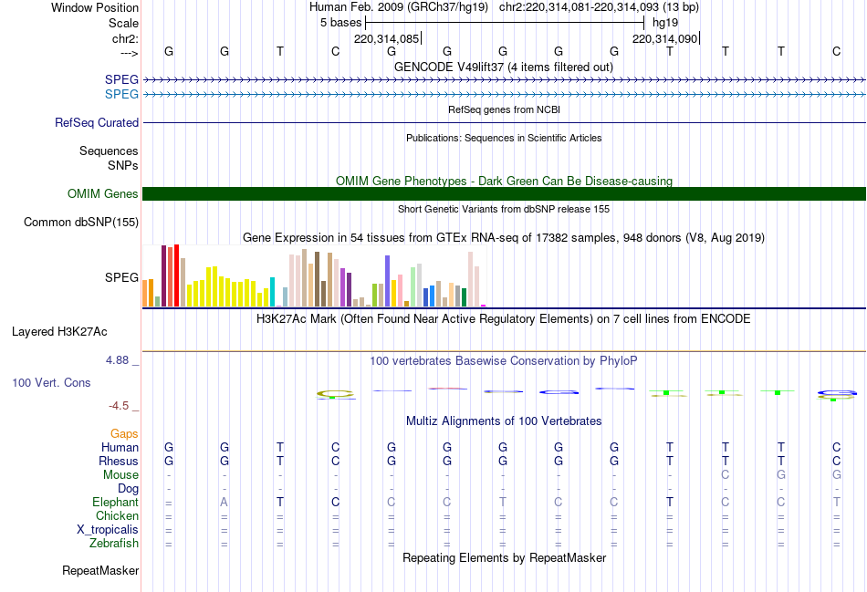Open Gene Expression in 54 tissues GTEx title
Image resolution: width=867 pixels, height=592 pixels.
(504, 238)
